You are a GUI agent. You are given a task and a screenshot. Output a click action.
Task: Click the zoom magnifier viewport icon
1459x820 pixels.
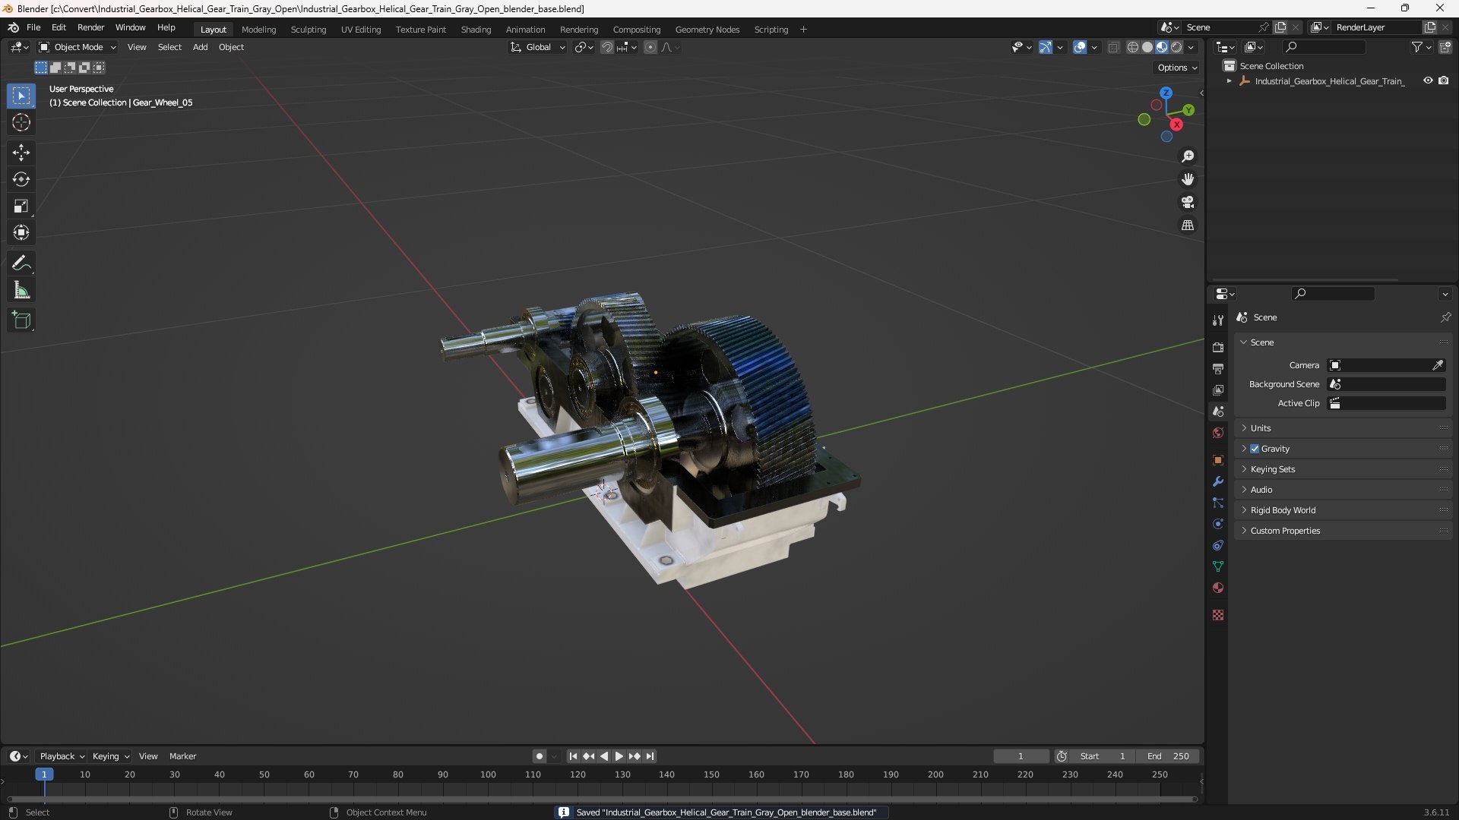[x=1188, y=156]
